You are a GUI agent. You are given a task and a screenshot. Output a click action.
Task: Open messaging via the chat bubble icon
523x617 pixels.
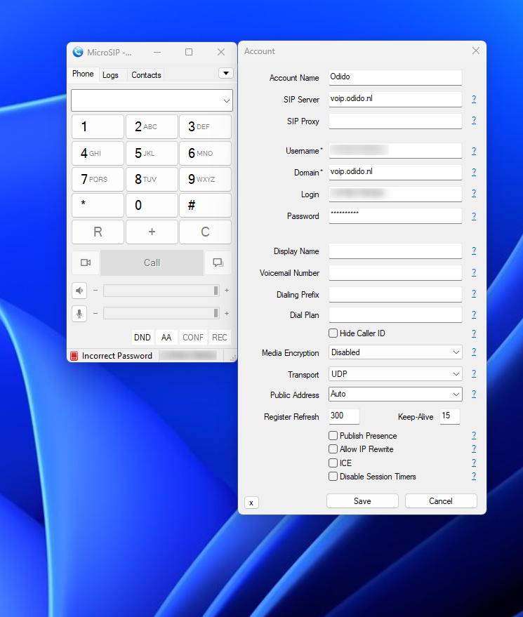pyautogui.click(x=218, y=263)
